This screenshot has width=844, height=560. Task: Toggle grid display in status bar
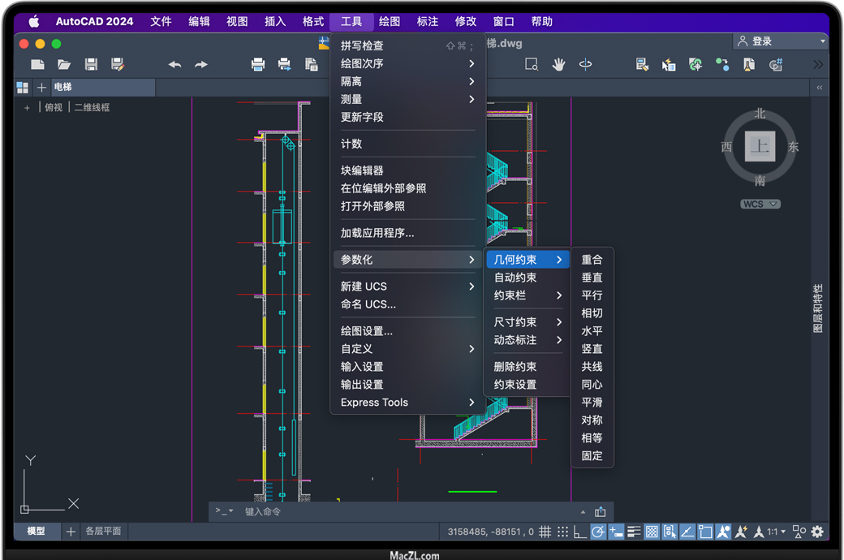tap(545, 532)
